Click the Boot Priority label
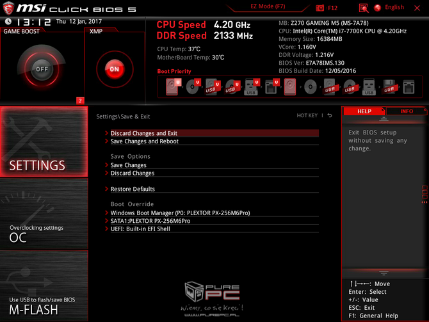 coord(174,72)
